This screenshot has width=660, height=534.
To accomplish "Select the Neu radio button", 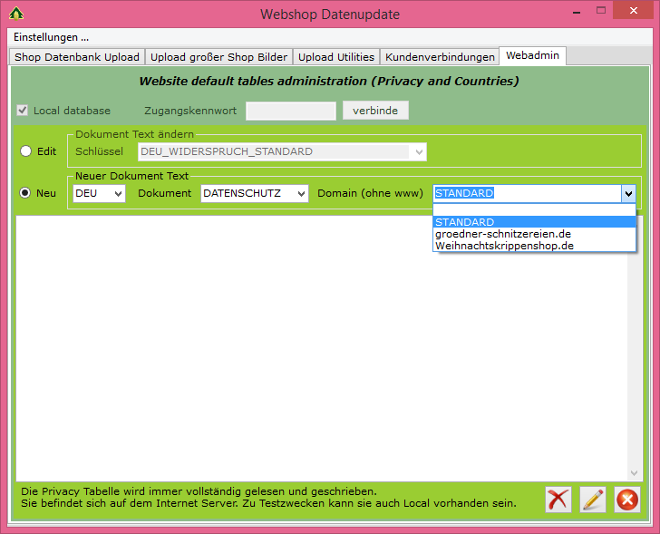I will [26, 193].
